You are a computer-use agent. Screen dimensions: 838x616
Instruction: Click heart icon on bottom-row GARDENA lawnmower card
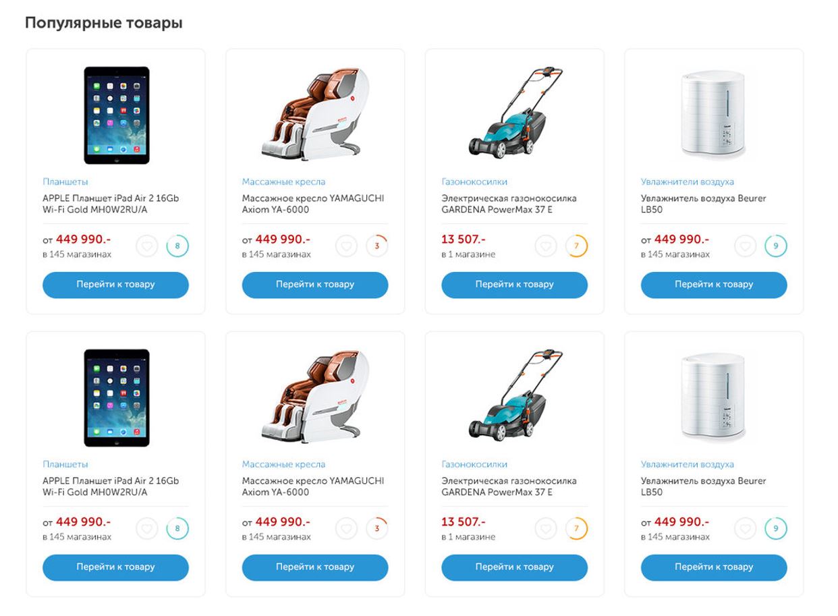tap(546, 529)
